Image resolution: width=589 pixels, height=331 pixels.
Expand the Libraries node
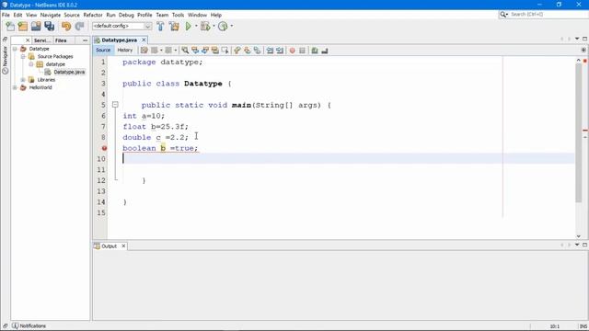[x=23, y=80]
